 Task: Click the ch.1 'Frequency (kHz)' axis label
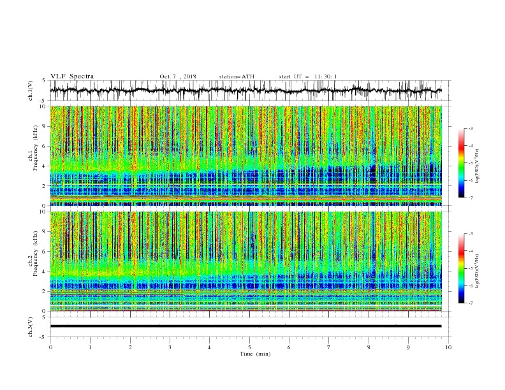click(x=36, y=148)
